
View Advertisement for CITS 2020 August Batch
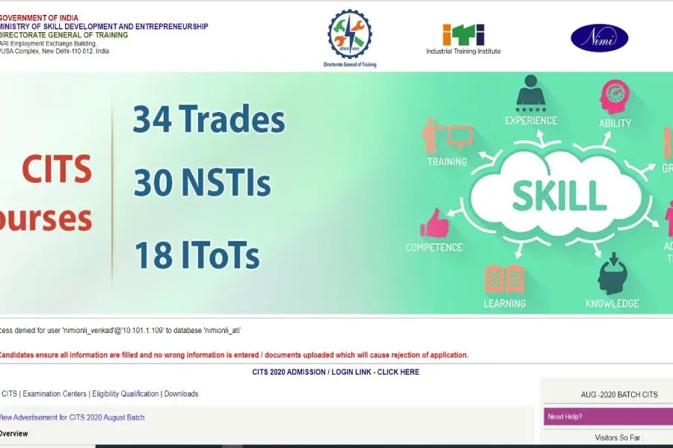pos(72,417)
